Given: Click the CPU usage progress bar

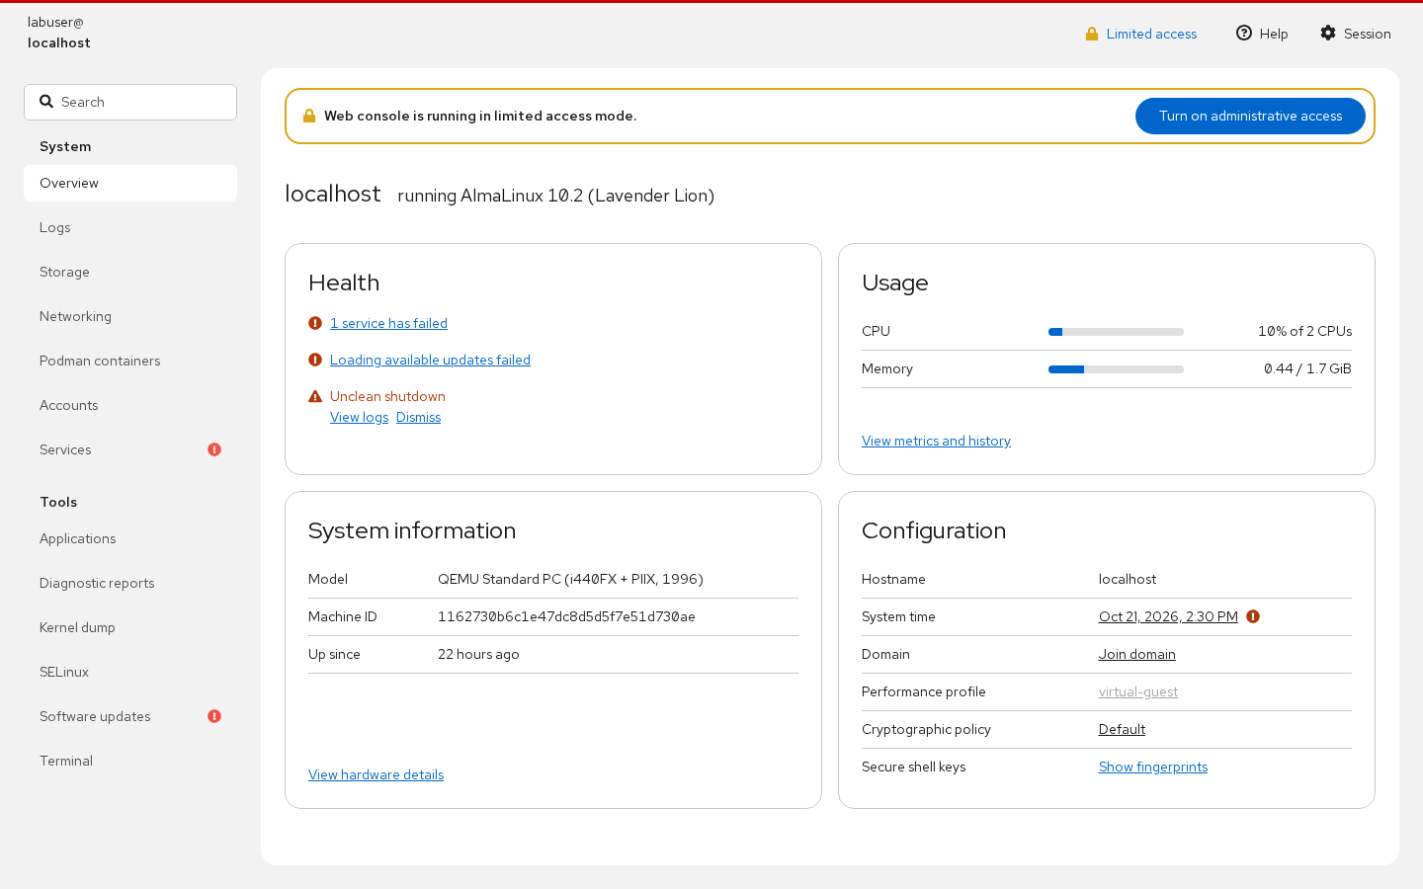Looking at the screenshot, I should 1116,332.
